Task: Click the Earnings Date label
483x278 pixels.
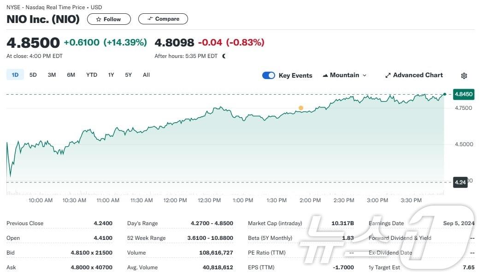Action: click(386, 223)
